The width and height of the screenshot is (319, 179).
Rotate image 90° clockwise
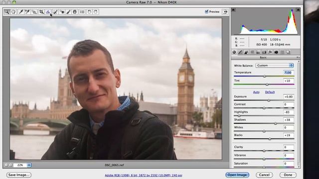click(96, 12)
